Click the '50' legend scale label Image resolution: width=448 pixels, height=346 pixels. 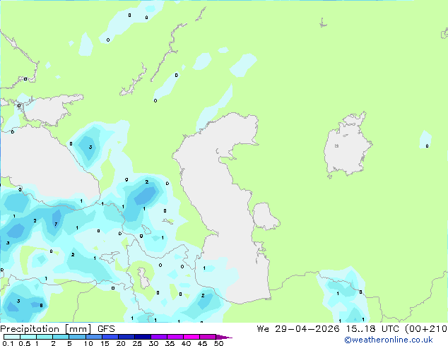218,343
